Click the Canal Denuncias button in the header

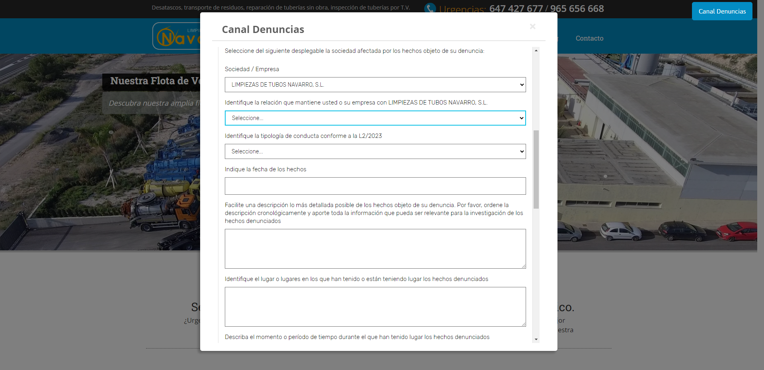point(722,11)
